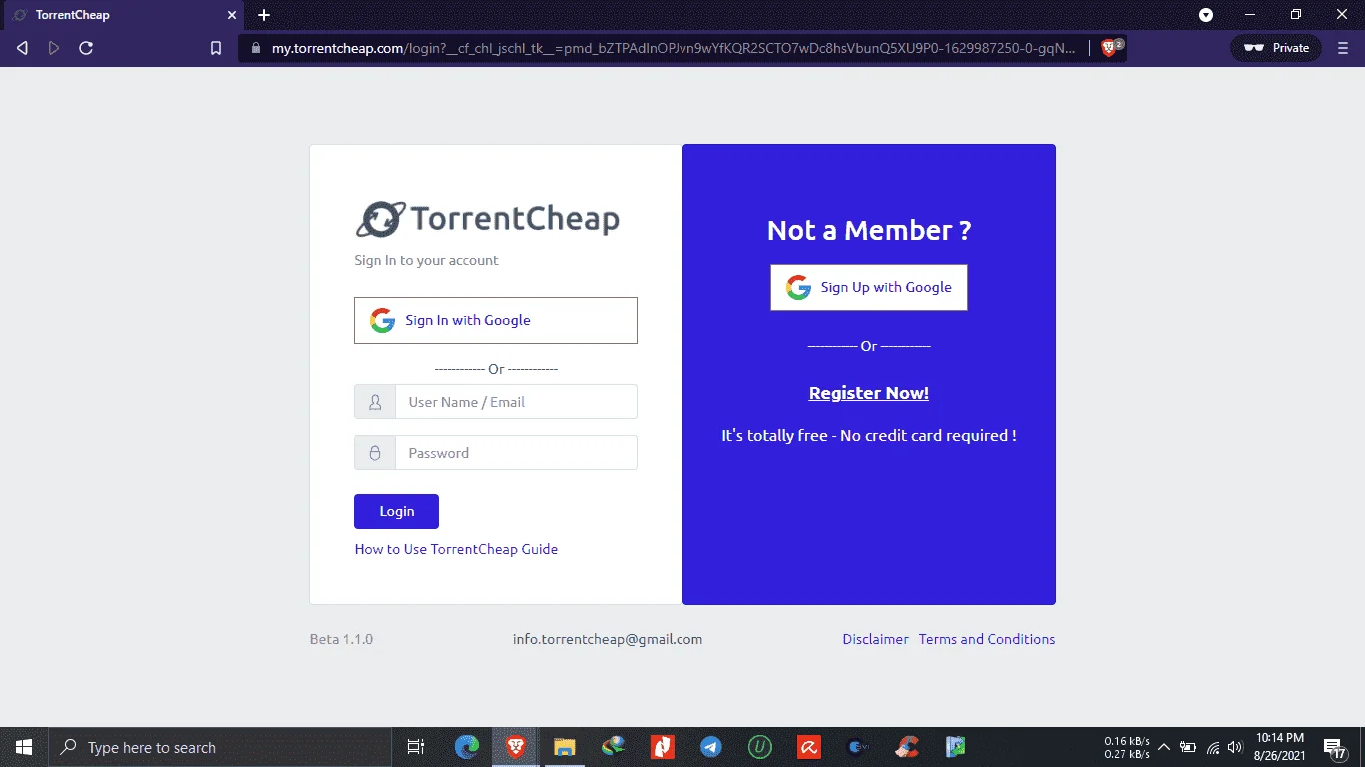The image size is (1365, 767).
Task: Open Telegram from the taskbar
Action: tap(711, 747)
